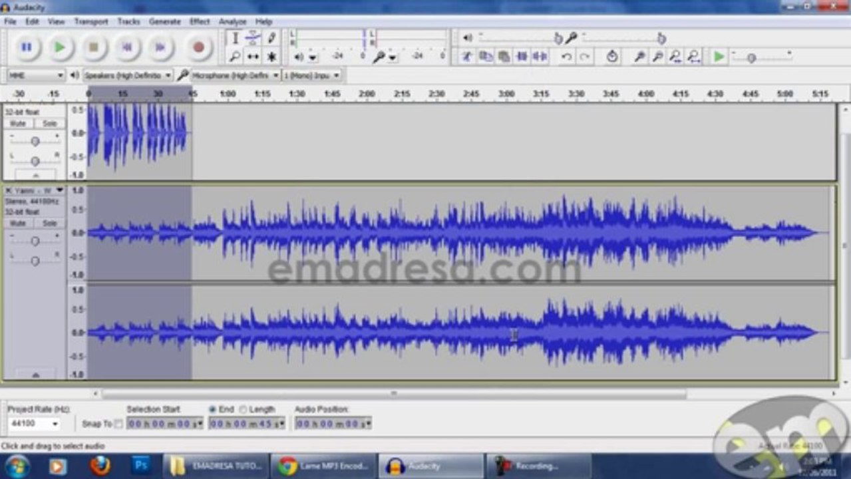851x479 pixels.
Task: Mute the top mono track
Action: point(18,124)
